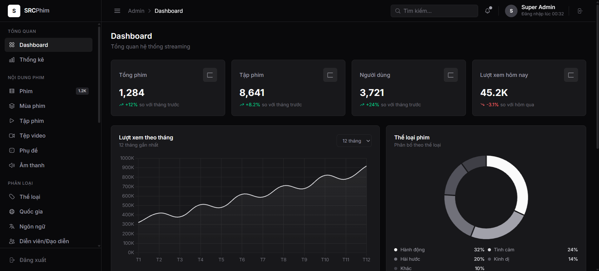This screenshot has width=599, height=271.
Task: Click the sidebar scrollbar
Action: pyautogui.click(x=99, y=75)
